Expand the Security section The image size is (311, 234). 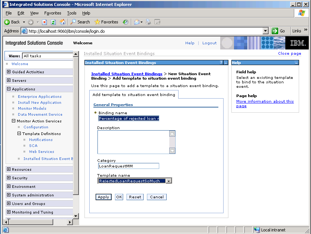[9, 178]
